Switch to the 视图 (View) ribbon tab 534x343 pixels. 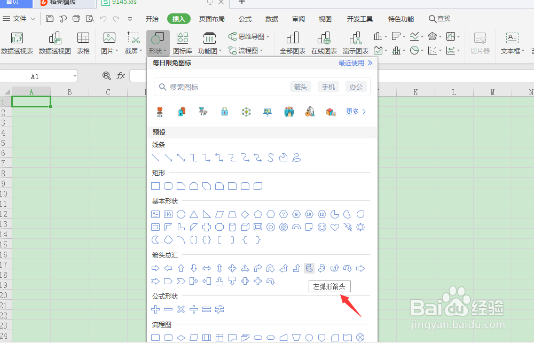click(325, 19)
